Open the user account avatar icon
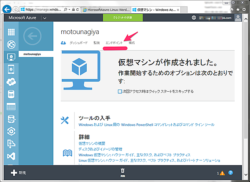The image size is (250, 182). (238, 17)
